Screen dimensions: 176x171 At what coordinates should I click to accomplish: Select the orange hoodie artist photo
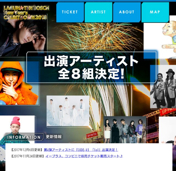(x=20, y=83)
